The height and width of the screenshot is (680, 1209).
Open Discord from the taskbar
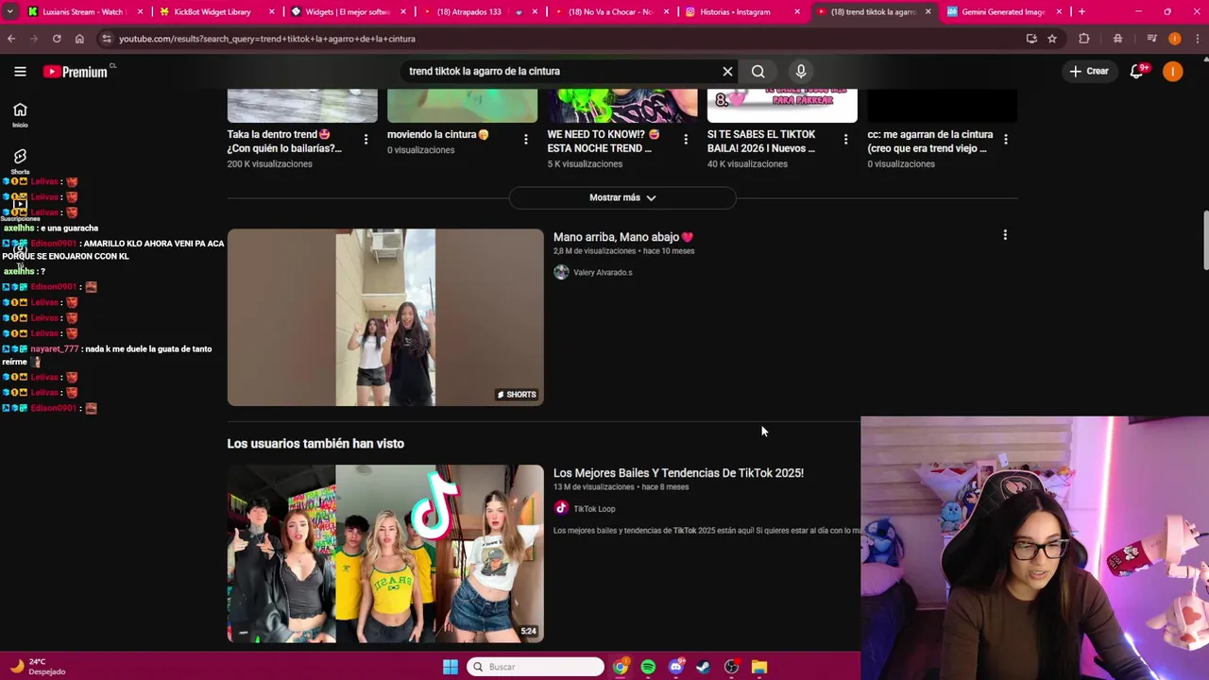[x=675, y=667]
